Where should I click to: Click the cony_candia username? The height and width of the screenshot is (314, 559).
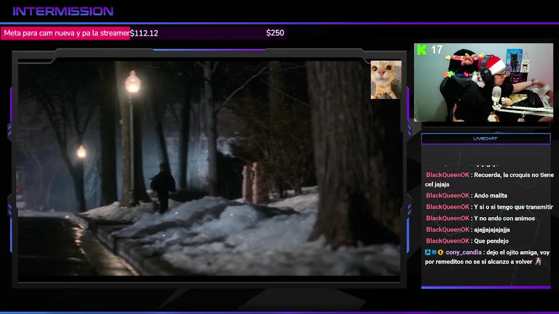coord(463,253)
